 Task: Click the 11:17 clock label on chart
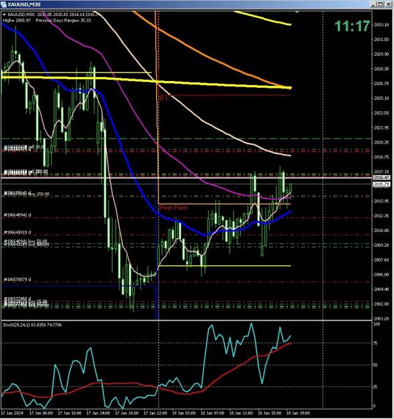(352, 26)
